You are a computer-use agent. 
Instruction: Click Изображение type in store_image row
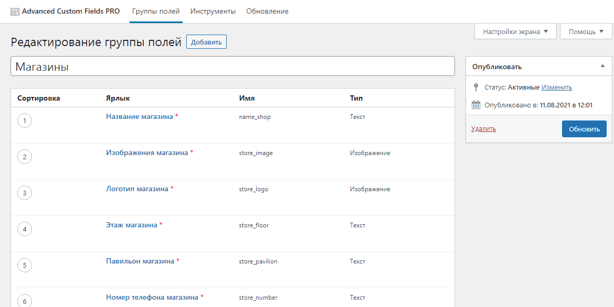(370, 153)
